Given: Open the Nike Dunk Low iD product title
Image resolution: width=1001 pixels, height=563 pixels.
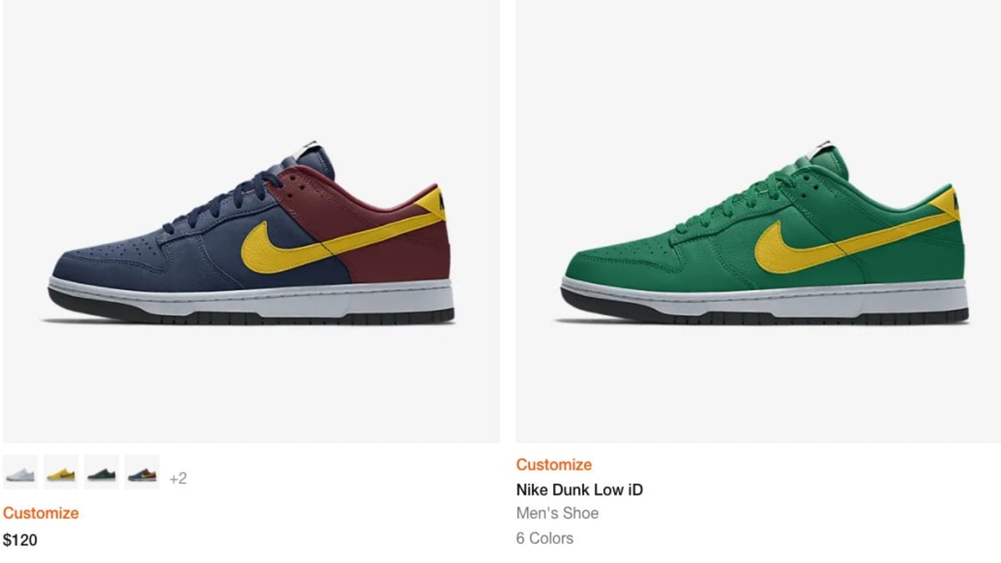Looking at the screenshot, I should coord(580,490).
